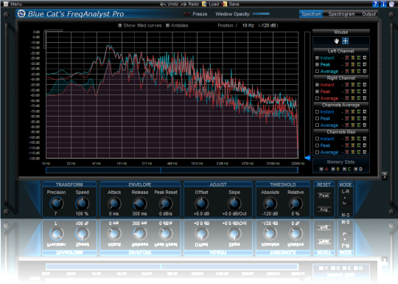Store Left Channel Instant curve to slot D

pyautogui.click(x=365, y=58)
